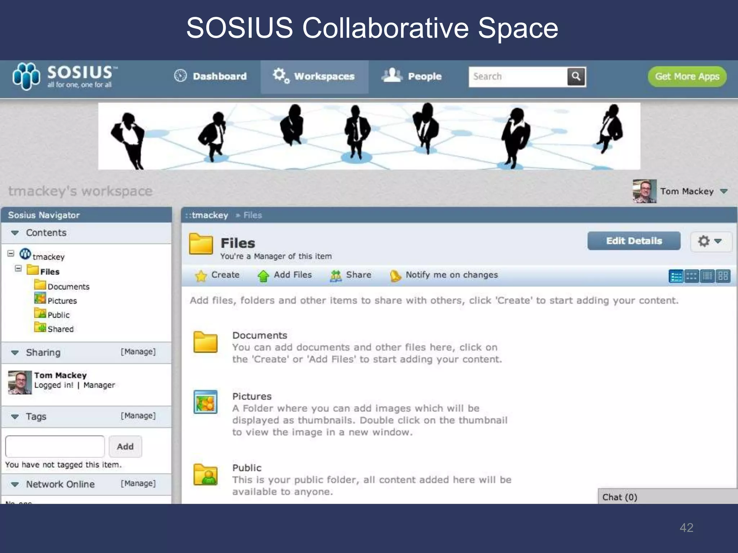Collapse the Network Online section
738x553 pixels.
click(15, 485)
